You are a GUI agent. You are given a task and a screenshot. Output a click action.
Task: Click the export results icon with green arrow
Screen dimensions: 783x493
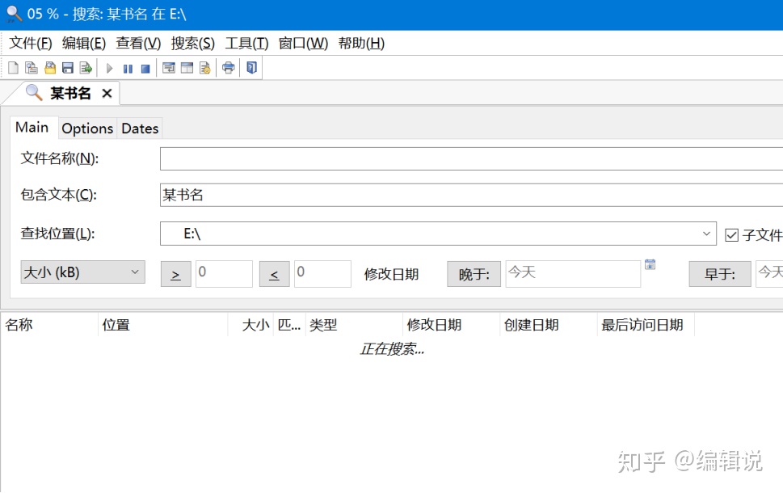pyautogui.click(x=86, y=68)
